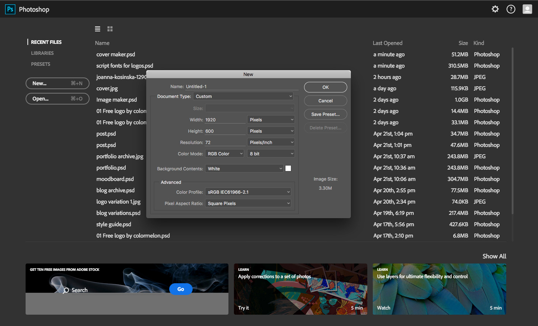Open the disabled Size preset dropdown

(250, 109)
